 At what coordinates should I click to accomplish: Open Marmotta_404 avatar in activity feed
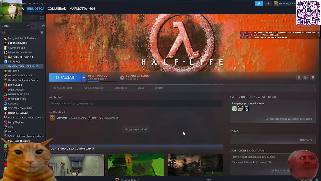52,118
